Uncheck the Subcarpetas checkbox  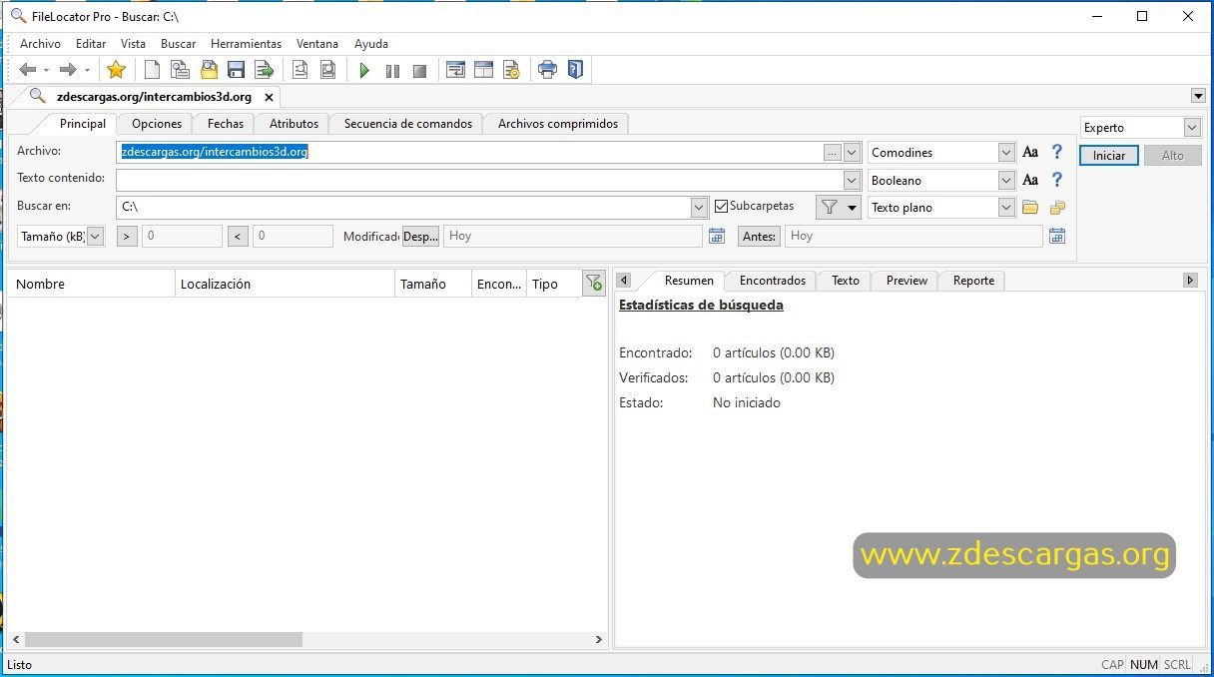coord(722,207)
